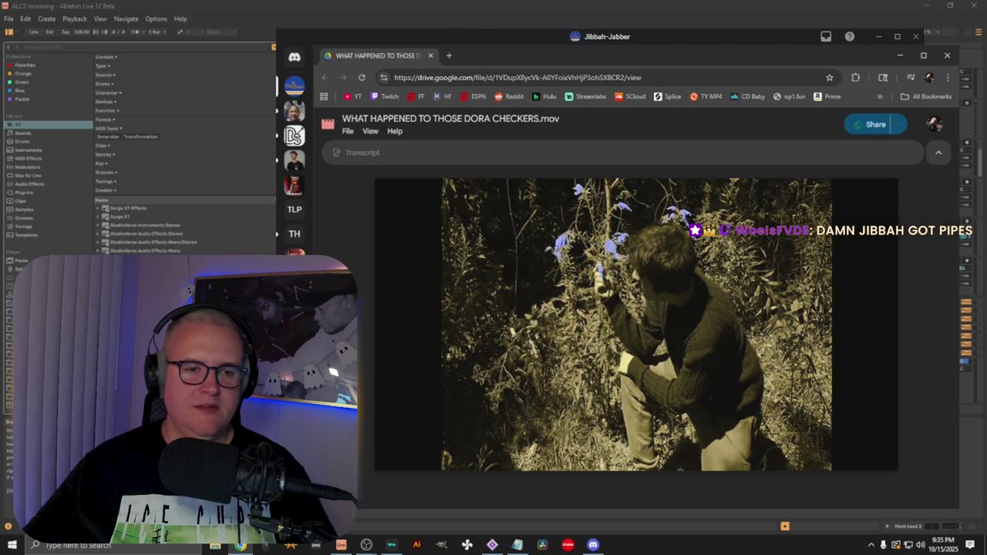Screen dimensions: 987x555
Task: Select the Favorites red collection
Action: [x=25, y=65]
